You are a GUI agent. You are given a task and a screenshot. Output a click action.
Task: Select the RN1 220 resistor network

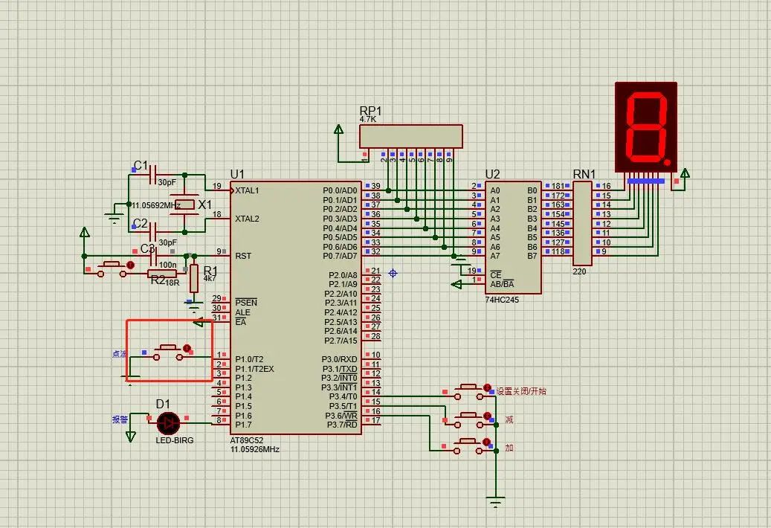(581, 223)
